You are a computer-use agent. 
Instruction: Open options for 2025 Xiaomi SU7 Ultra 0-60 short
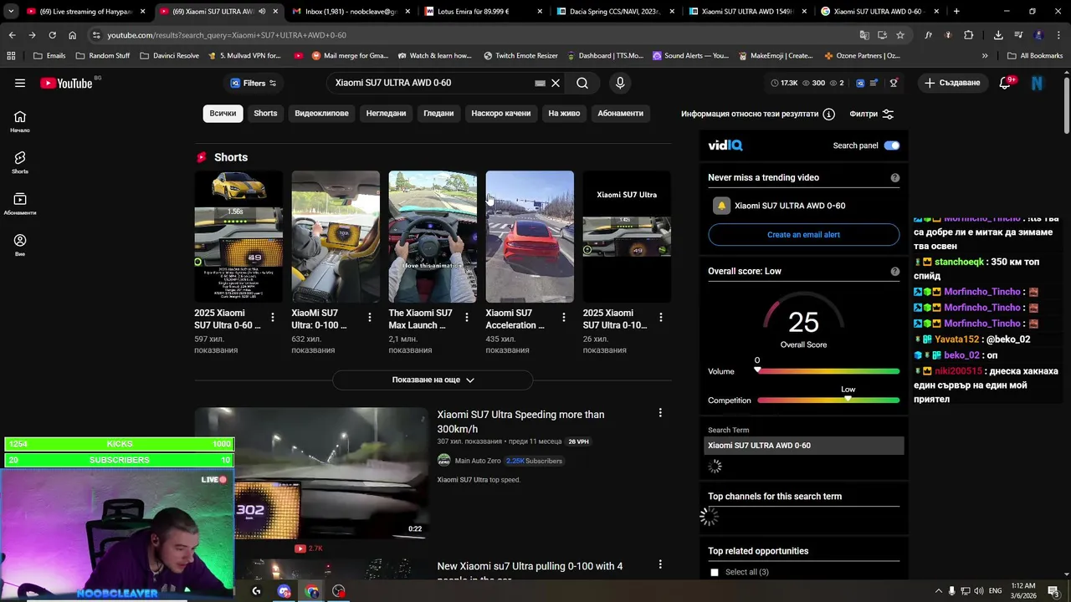(x=273, y=318)
